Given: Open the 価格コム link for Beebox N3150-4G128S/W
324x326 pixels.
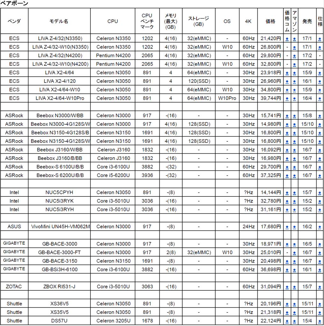Looking at the screenshot, I should point(287,142).
